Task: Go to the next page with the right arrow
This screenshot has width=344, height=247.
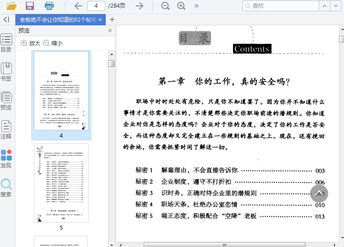Action: click(x=139, y=6)
